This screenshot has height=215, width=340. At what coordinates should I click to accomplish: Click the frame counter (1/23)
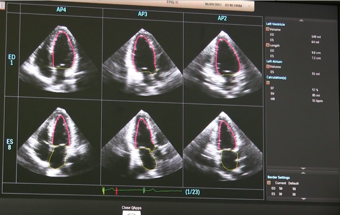click(x=193, y=191)
